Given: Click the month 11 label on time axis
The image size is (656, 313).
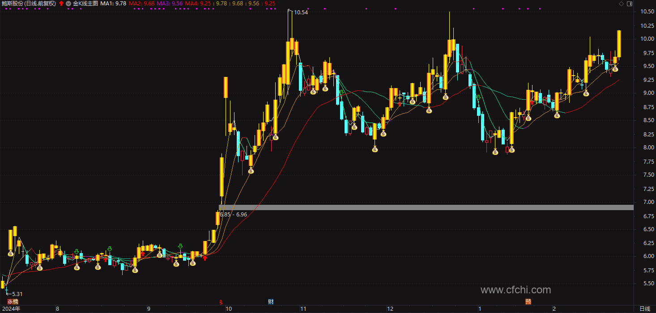Looking at the screenshot, I should [x=303, y=309].
